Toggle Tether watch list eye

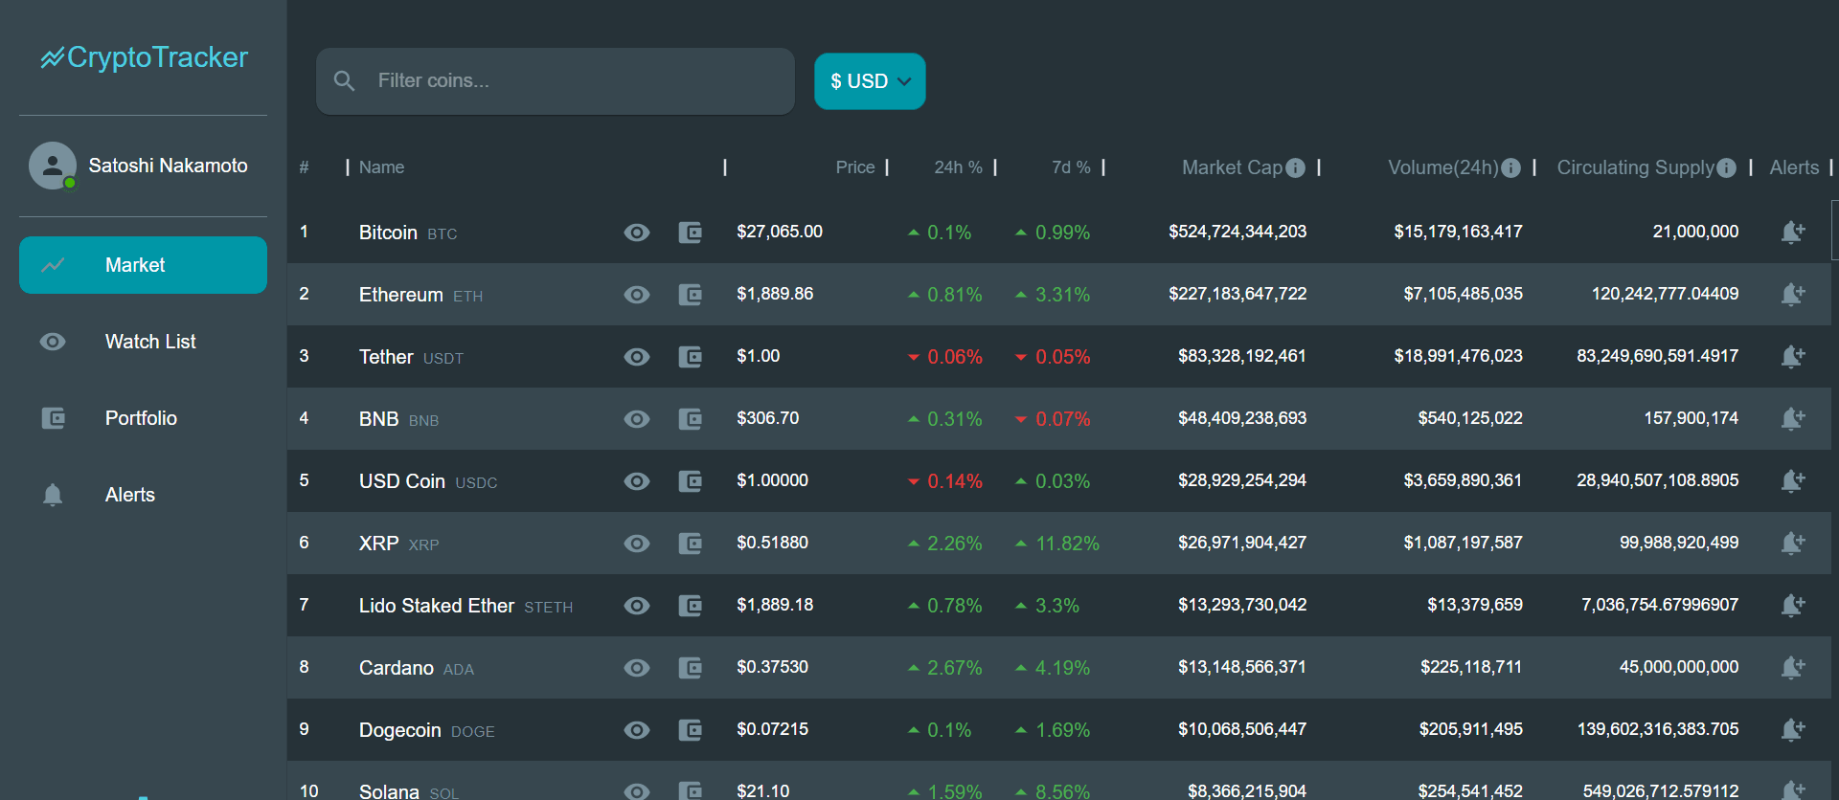click(x=637, y=357)
